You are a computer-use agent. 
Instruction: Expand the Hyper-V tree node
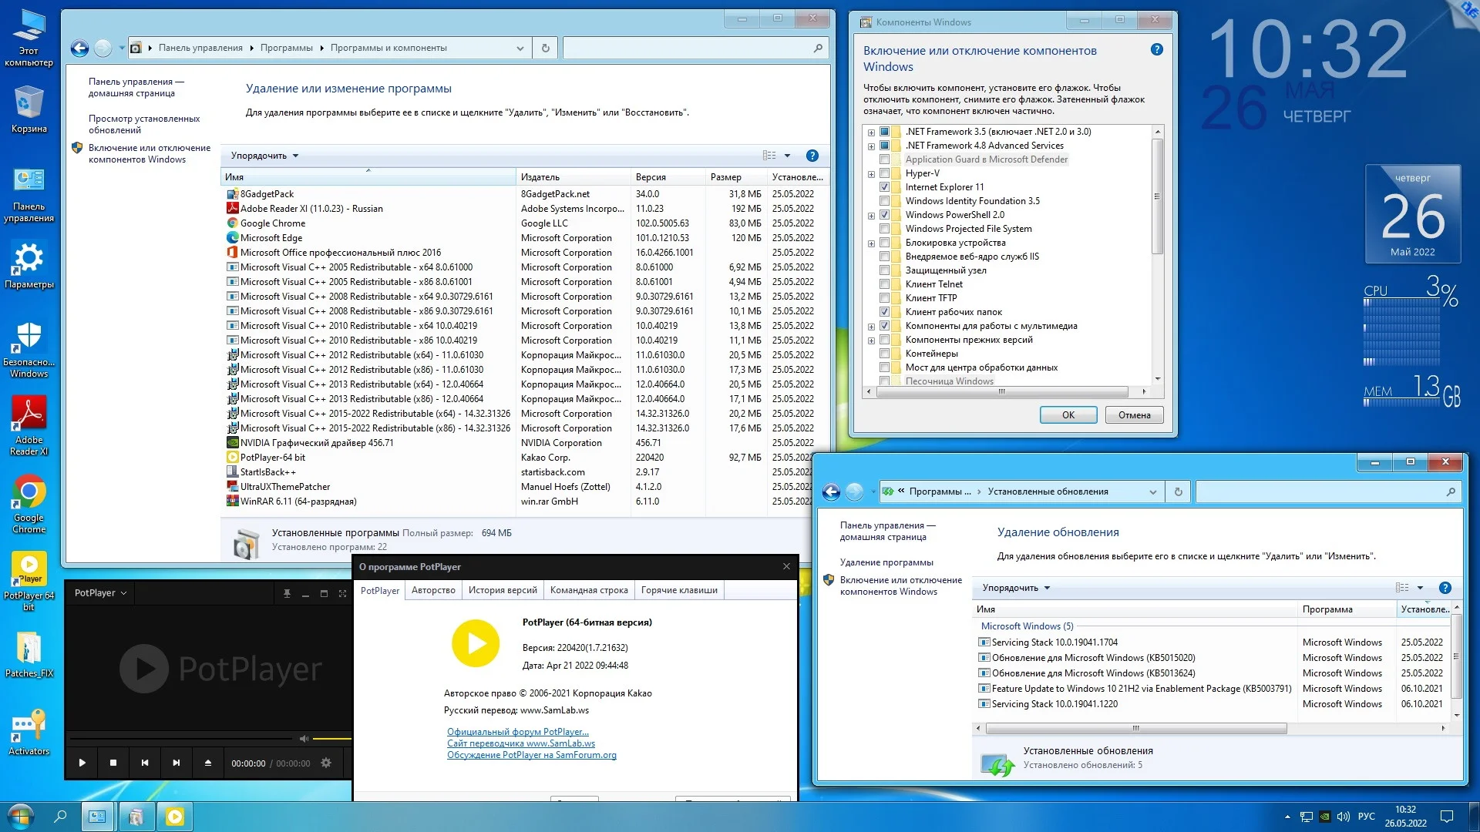[x=871, y=174]
